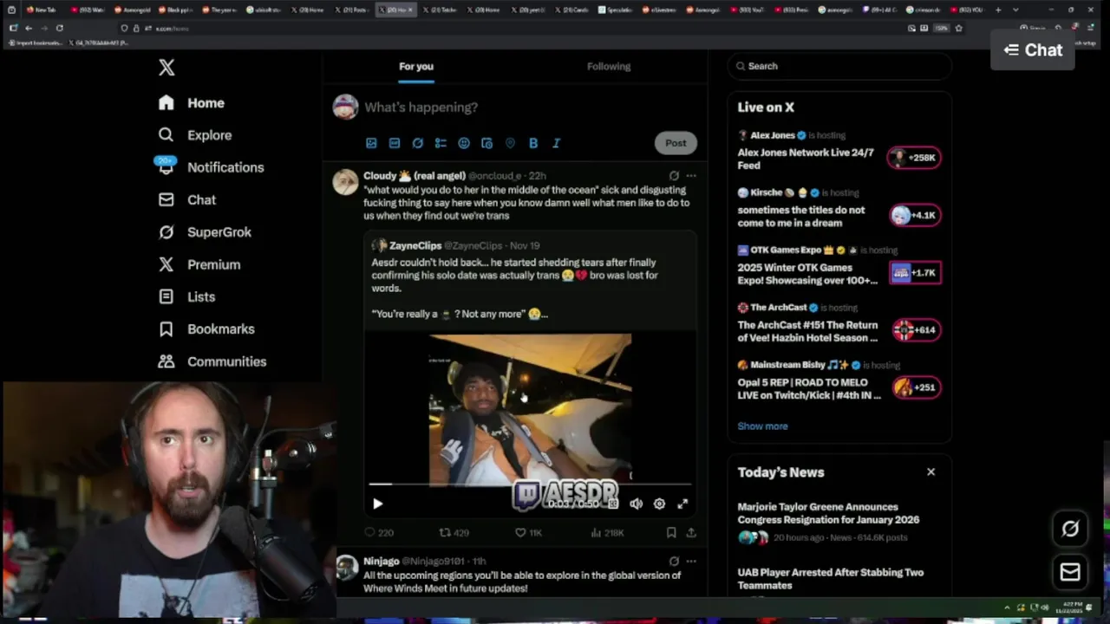Add media image to post
This screenshot has width=1110, height=624.
[371, 143]
